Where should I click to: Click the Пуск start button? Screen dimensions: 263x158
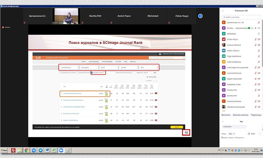tap(4, 150)
